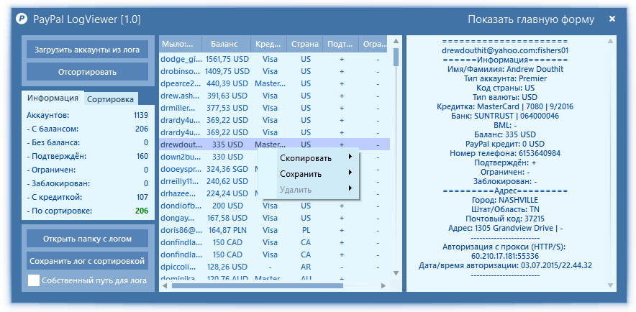Click the 'Отсортировать' button
The image size is (636, 312).
pyautogui.click(x=87, y=72)
